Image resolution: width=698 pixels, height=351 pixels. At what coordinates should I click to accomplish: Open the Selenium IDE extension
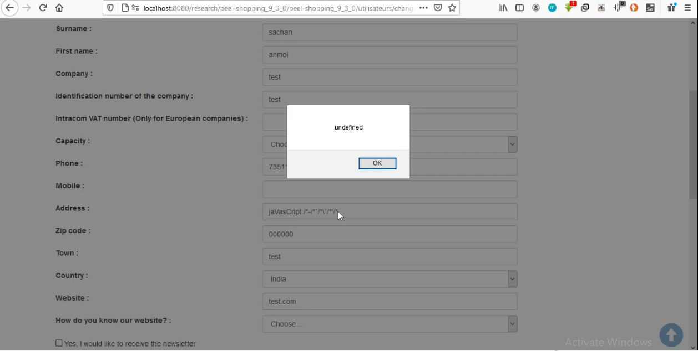click(650, 8)
